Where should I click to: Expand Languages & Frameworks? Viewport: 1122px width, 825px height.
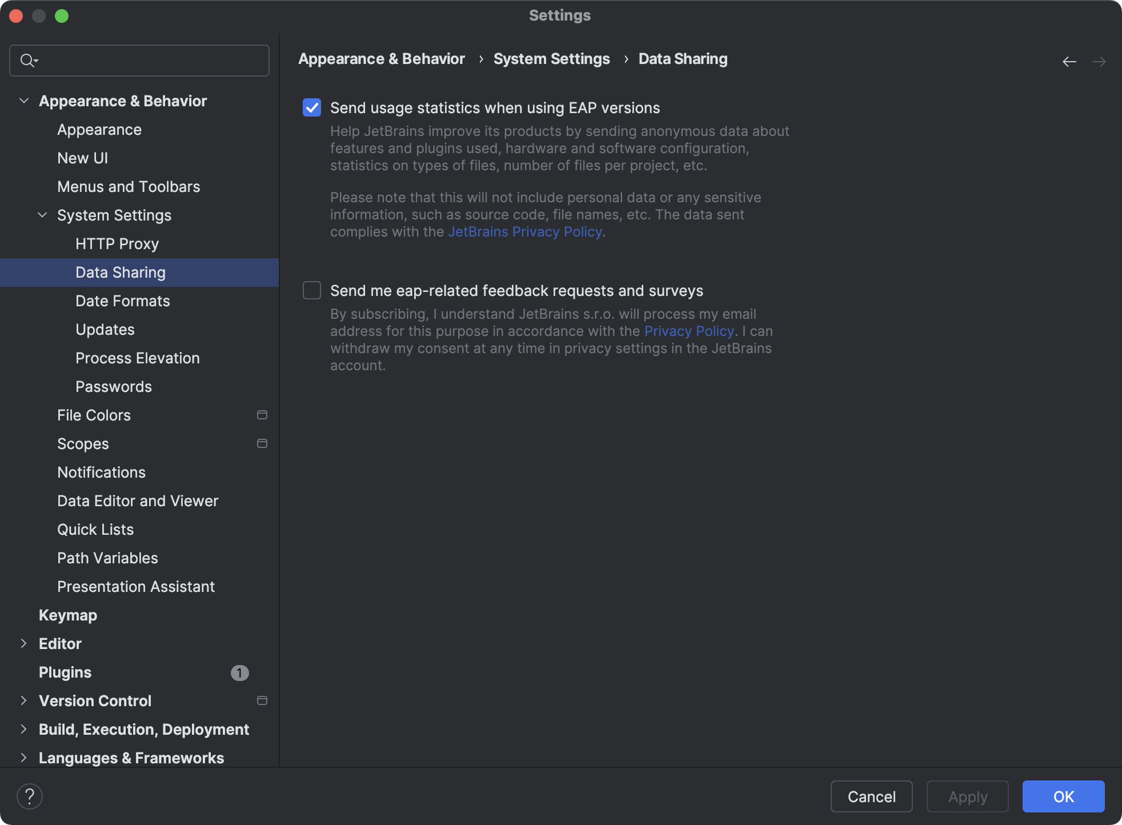click(23, 758)
